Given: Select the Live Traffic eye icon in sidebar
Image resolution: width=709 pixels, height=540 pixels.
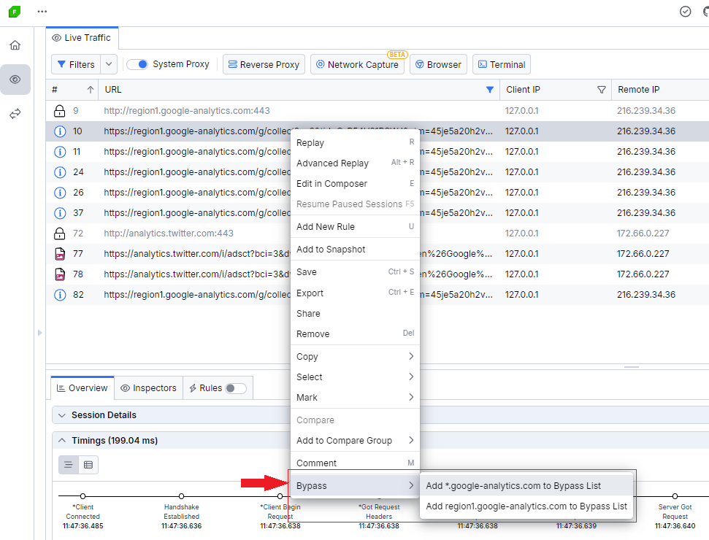Looking at the screenshot, I should tap(15, 80).
